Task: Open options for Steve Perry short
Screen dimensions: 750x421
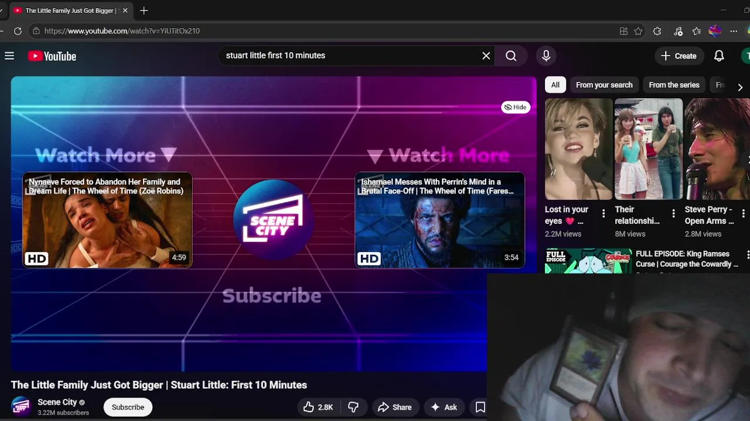Action: pos(744,213)
